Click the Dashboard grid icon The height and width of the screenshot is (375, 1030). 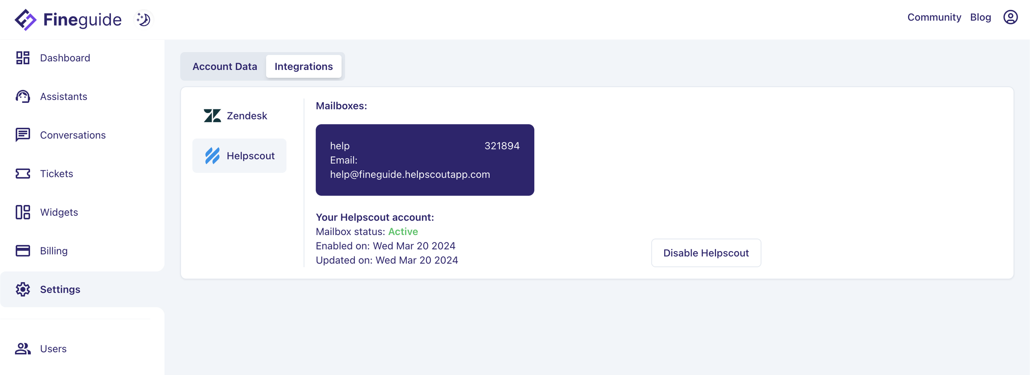point(23,58)
